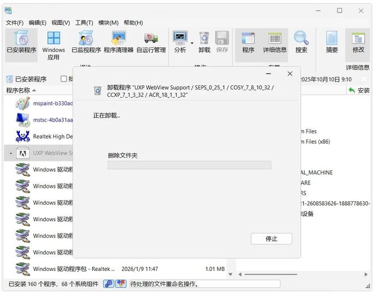
Task: Minimize the uninstall dialog
Action: pos(269,74)
